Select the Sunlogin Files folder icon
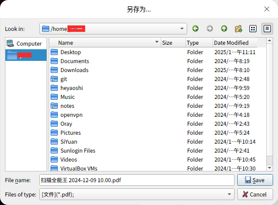 coord(54,150)
